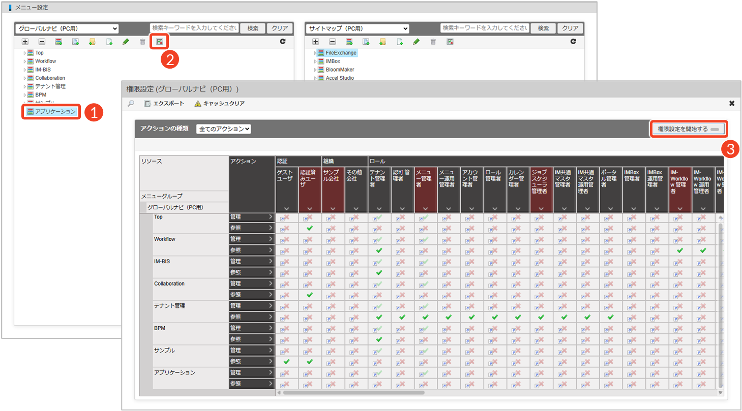
Task: Click the permission settings icon in Global Navi toolbar
Action: (159, 42)
